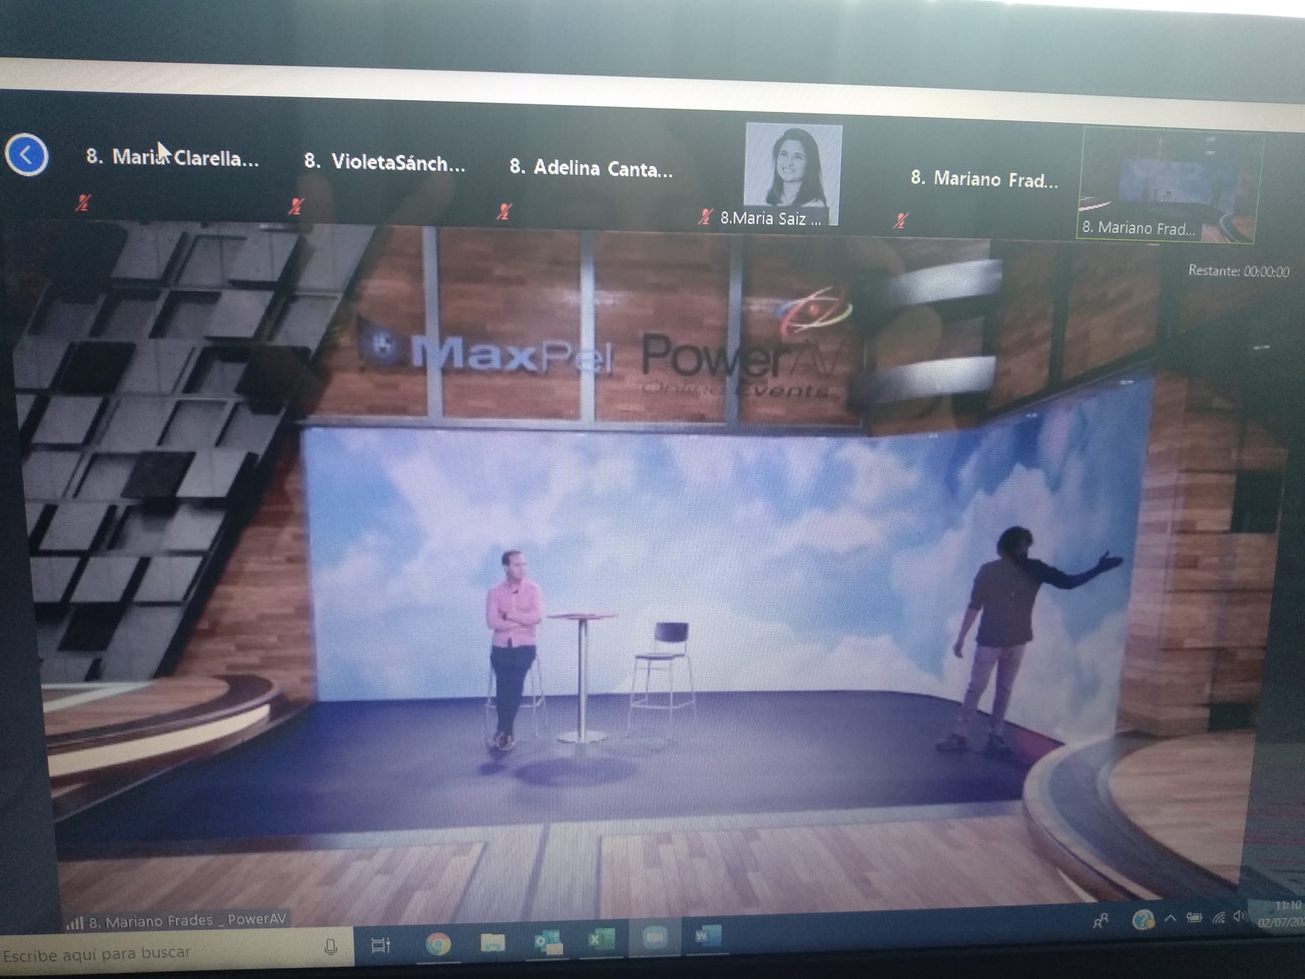Click the blue back arrow button
Viewport: 1305px width, 979px height.
pos(27,155)
